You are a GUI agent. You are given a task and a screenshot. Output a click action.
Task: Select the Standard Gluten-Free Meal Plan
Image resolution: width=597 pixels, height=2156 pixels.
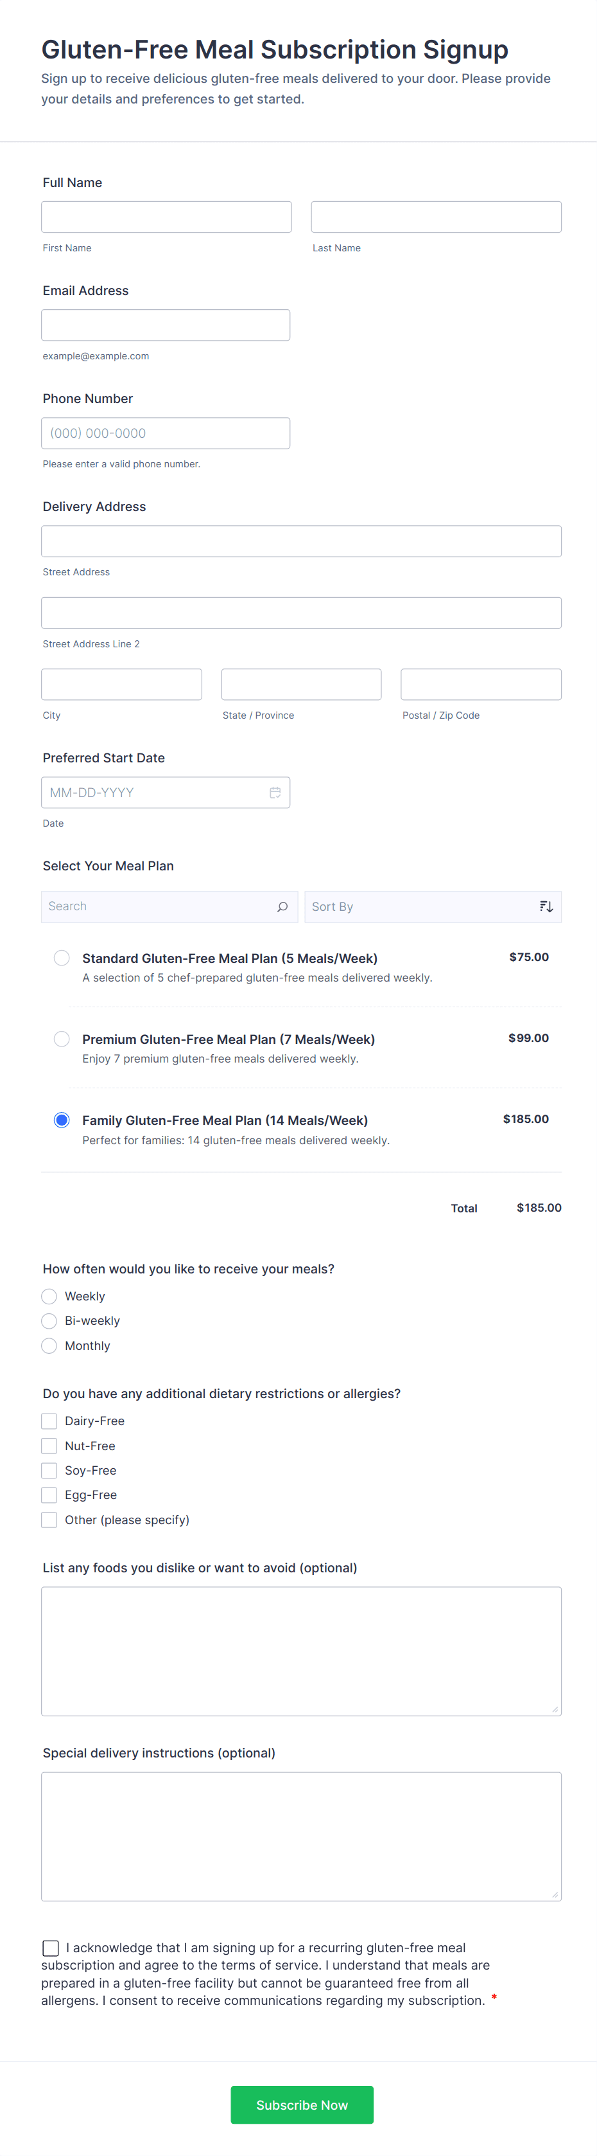pyautogui.click(x=62, y=958)
